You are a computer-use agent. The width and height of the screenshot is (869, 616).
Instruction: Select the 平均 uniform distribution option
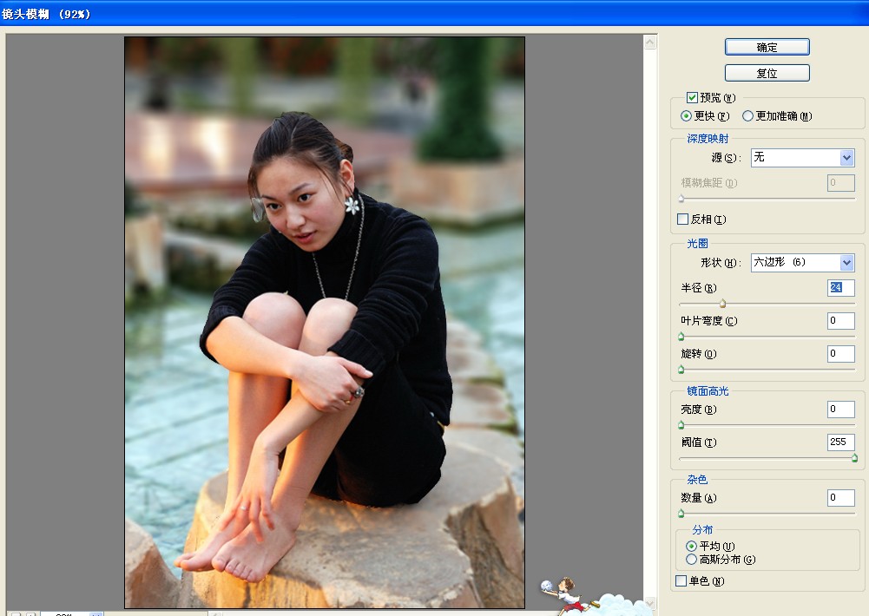coord(691,547)
